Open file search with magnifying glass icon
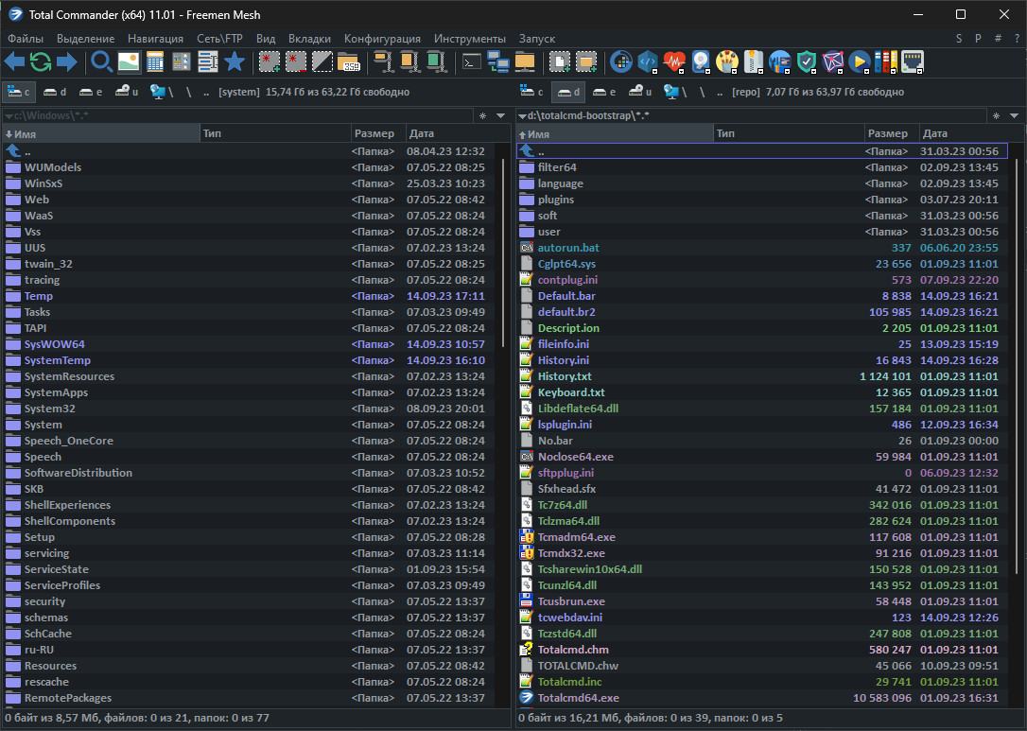Viewport: 1027px width, 731px height. (x=101, y=62)
